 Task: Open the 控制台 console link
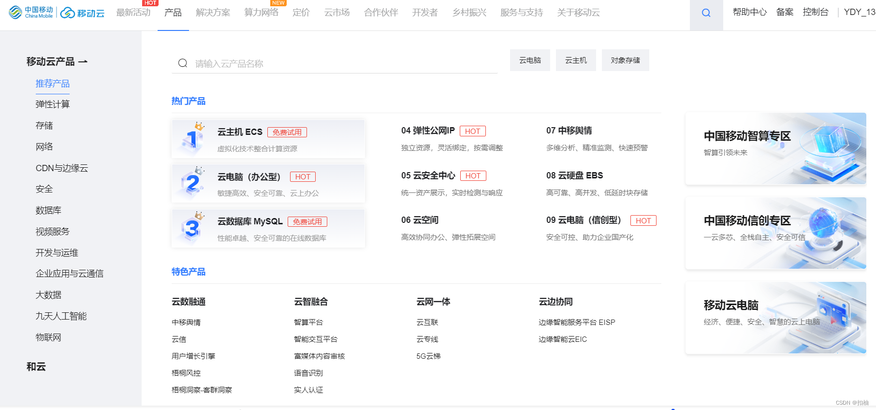(816, 12)
